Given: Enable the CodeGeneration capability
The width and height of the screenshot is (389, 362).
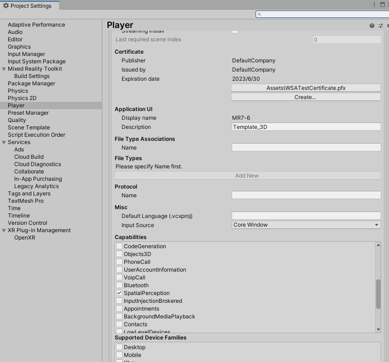Looking at the screenshot, I should click(119, 246).
